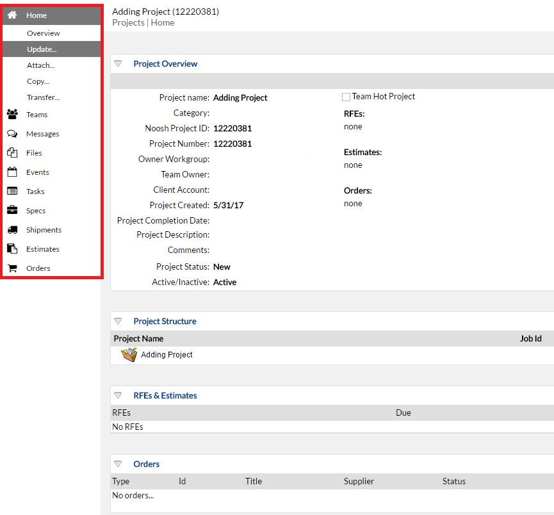Collapse the RFEs & Estimates section
This screenshot has width=554, height=515.
(x=118, y=395)
